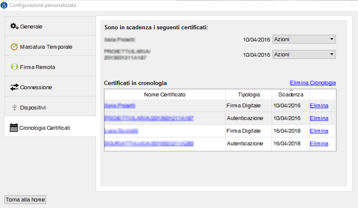Click the clock icon for Marcatura Temporale
358x208 pixels.
point(14,47)
